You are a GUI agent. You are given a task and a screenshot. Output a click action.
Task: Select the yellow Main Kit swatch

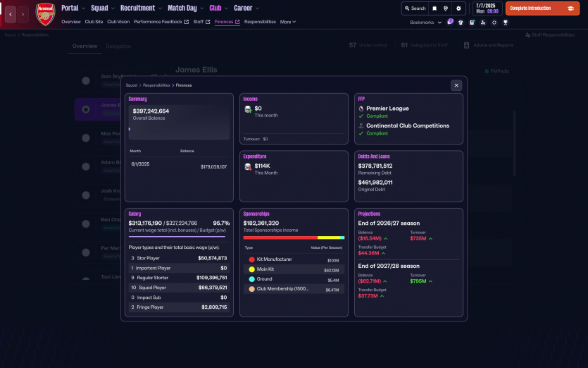click(251, 270)
